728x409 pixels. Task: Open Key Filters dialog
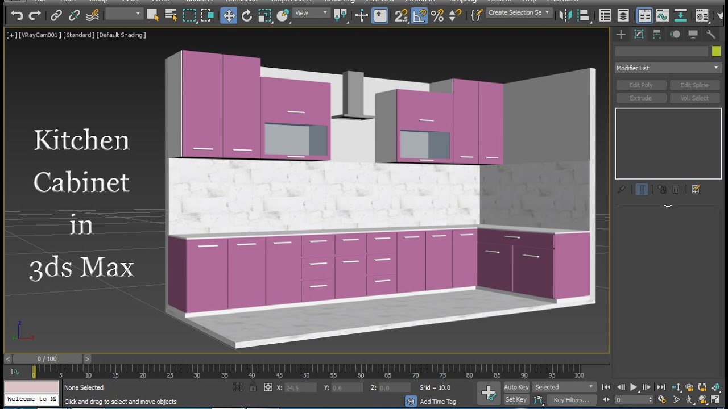coord(571,400)
